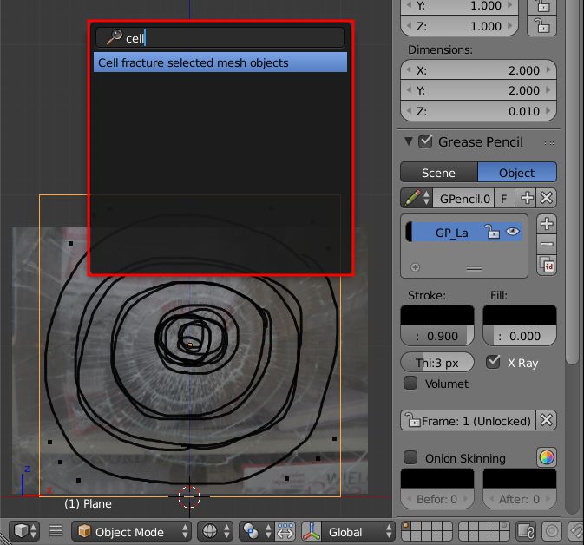Open the Stroke color swatch

click(x=436, y=315)
